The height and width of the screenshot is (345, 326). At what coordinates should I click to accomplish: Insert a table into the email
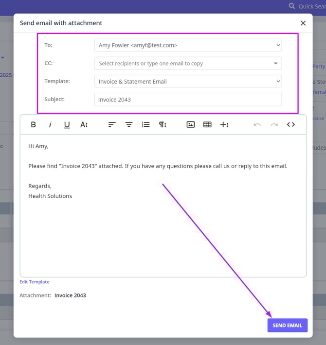207,124
